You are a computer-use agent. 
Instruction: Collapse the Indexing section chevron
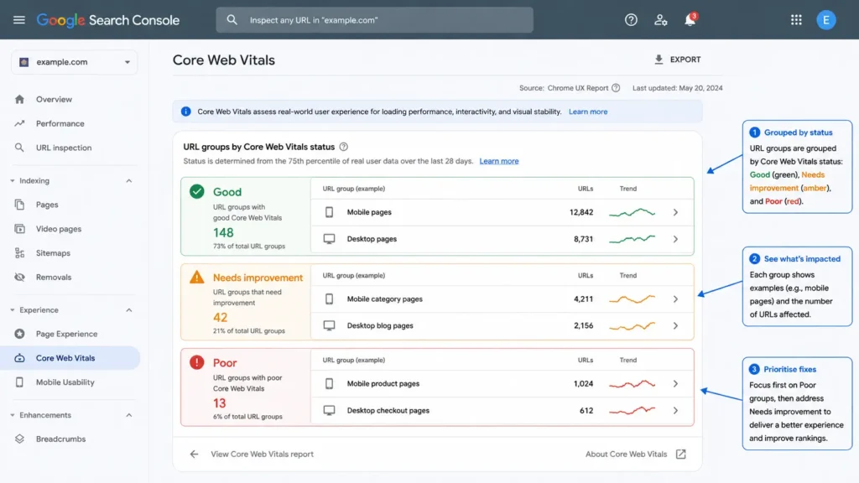tap(128, 181)
